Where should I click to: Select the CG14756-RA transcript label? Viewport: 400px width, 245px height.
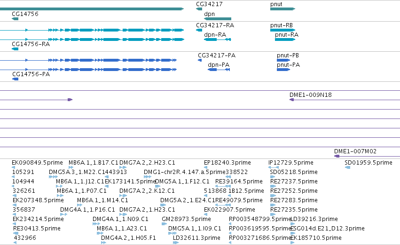pos(31,44)
